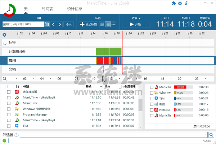Check the 迷你播放器 row checkbox

point(9,92)
